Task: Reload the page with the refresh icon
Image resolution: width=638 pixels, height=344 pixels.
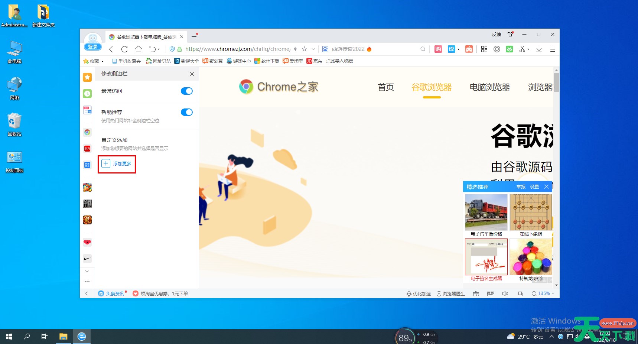Action: click(x=124, y=49)
